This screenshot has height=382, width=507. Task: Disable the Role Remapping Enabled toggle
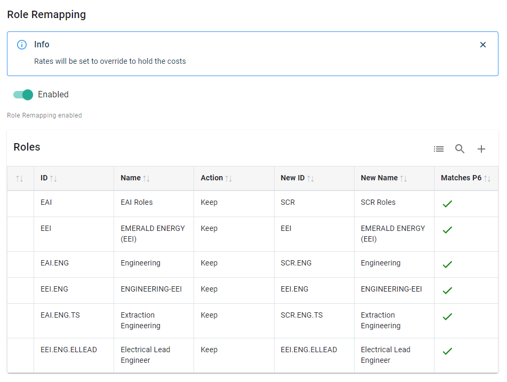[23, 95]
